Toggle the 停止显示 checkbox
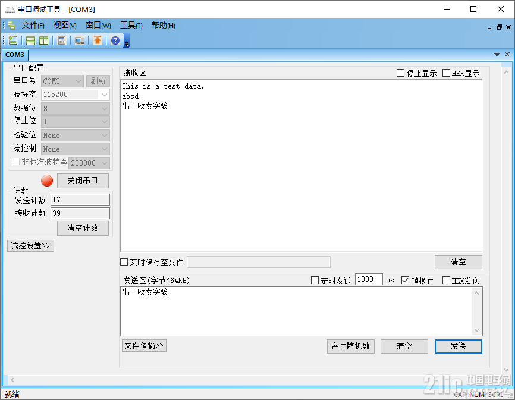515x400 pixels. point(400,73)
